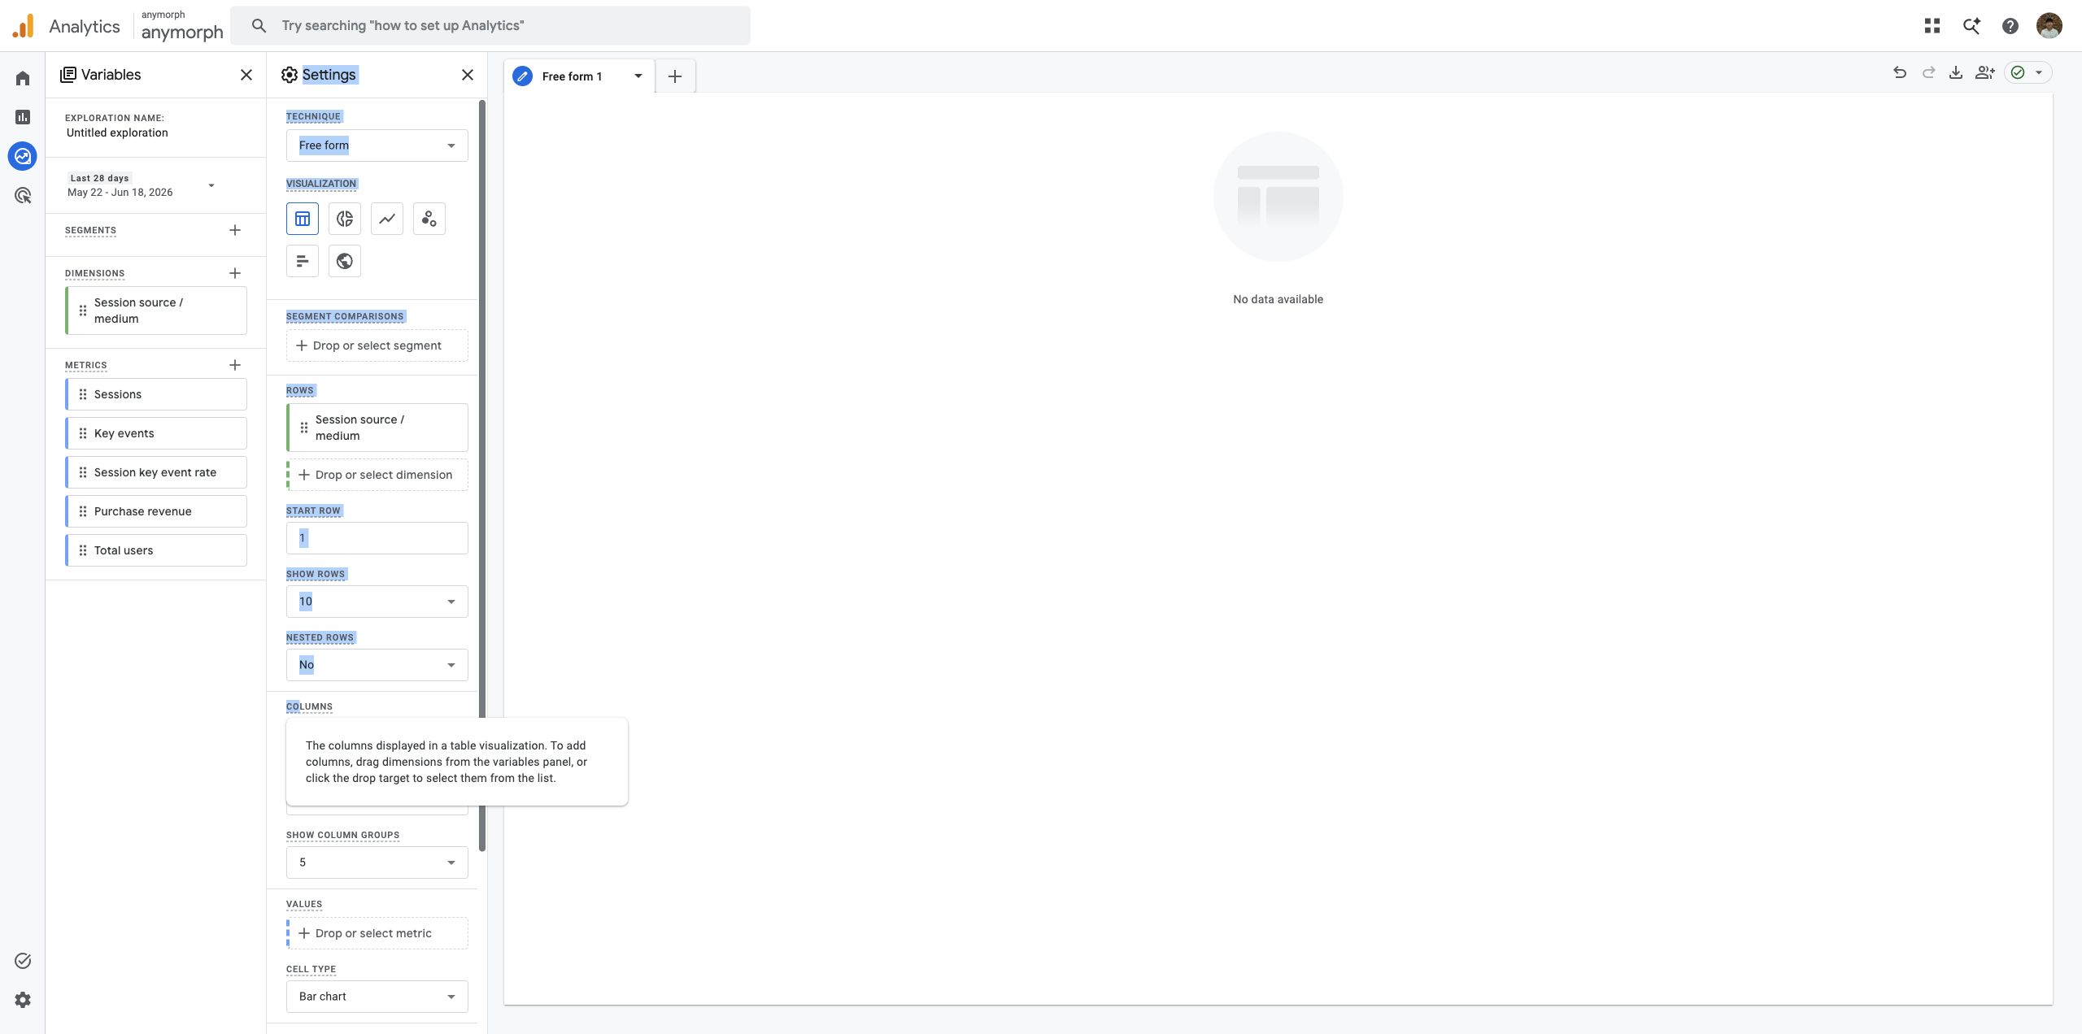The image size is (2082, 1034).
Task: Open Advertising from the left sidebar
Action: coord(23,195)
